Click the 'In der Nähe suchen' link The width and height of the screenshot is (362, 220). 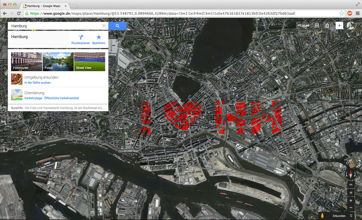click(x=37, y=83)
